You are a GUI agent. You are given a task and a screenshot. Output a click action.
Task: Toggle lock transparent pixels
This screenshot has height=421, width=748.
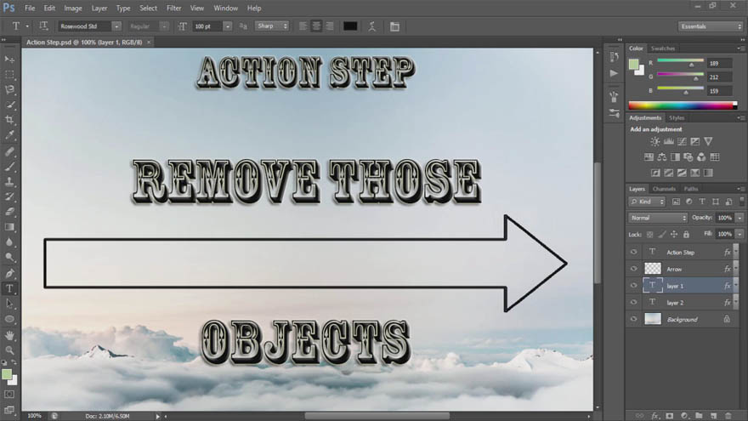pyautogui.click(x=649, y=235)
